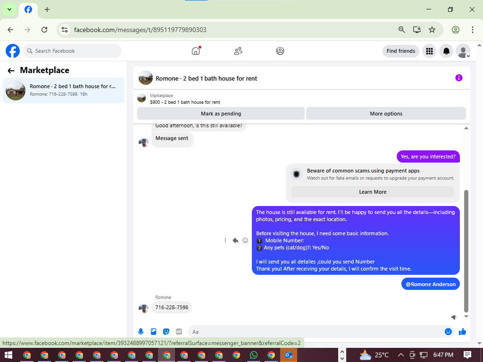Image resolution: width=483 pixels, height=362 pixels.
Task: Select the Romone 2 bed 1 bath conversation
Action: (x=64, y=90)
